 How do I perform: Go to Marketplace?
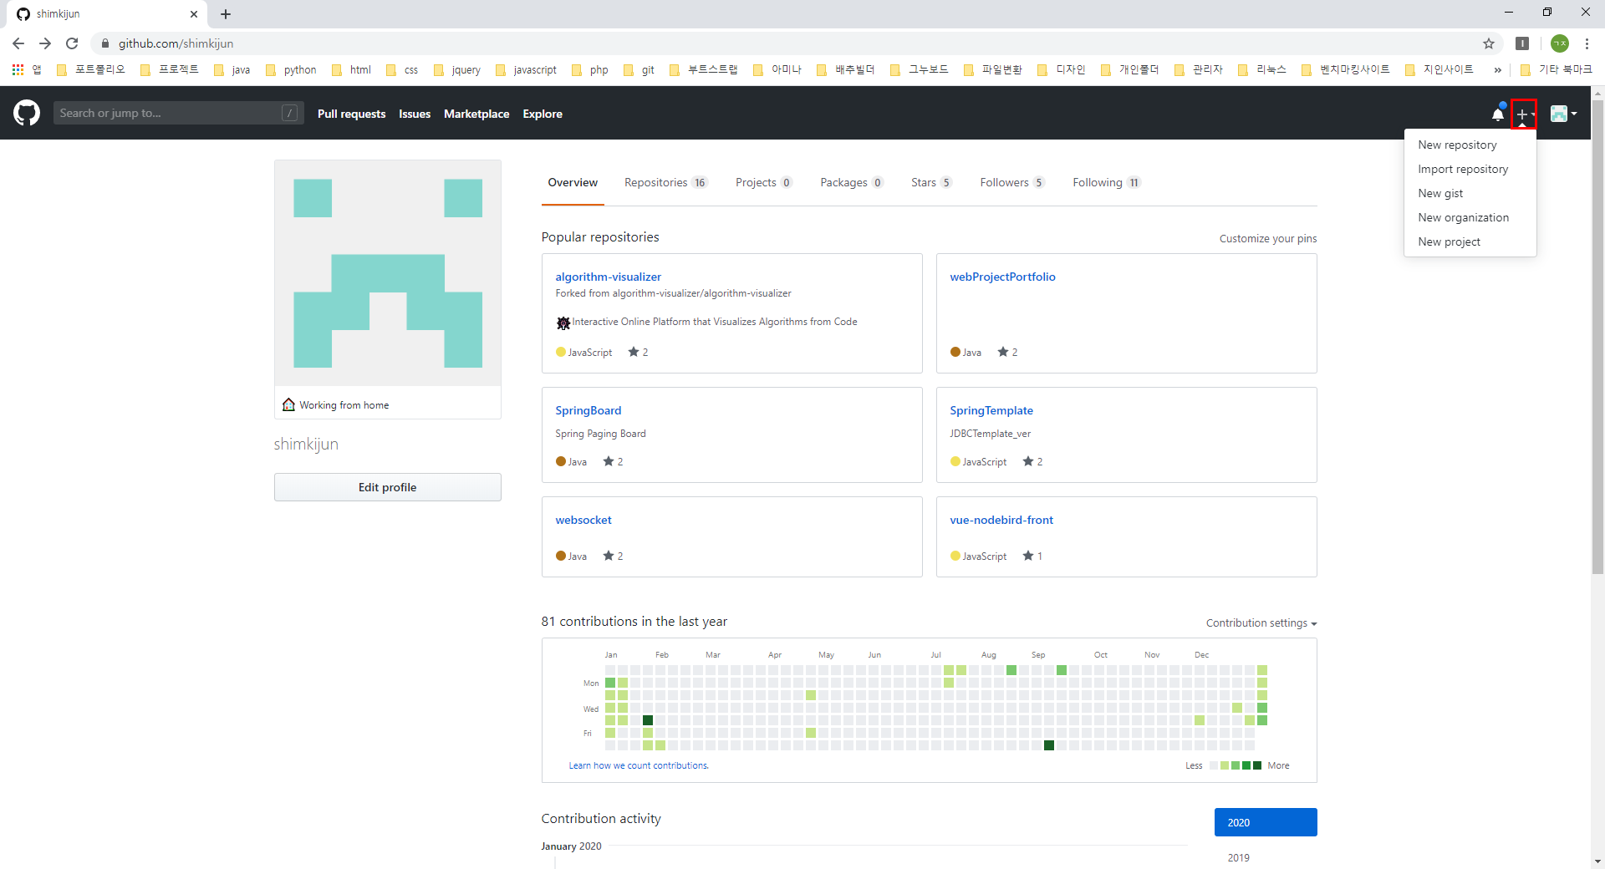click(476, 114)
